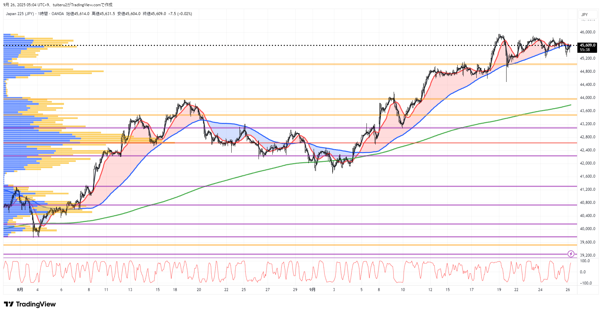Click the oscillator 100.0 scale label

[x=585, y=261]
